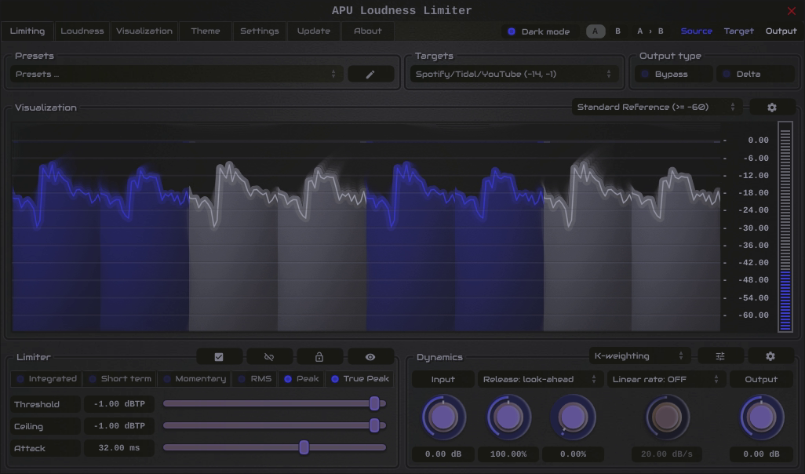
Task: Toggle True Peak measurement option
Action: [x=360, y=379]
